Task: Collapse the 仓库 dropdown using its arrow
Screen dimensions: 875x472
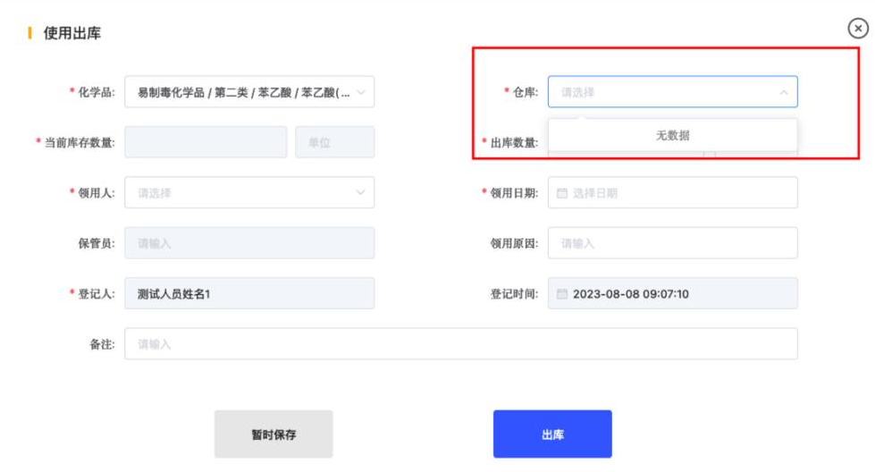Action: click(784, 92)
